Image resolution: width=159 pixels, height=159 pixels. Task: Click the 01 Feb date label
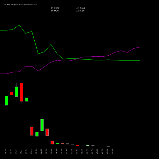pyautogui.click(x=41, y=151)
